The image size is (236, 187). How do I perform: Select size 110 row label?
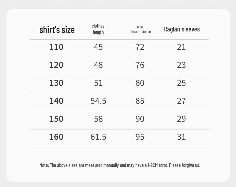tap(56, 47)
